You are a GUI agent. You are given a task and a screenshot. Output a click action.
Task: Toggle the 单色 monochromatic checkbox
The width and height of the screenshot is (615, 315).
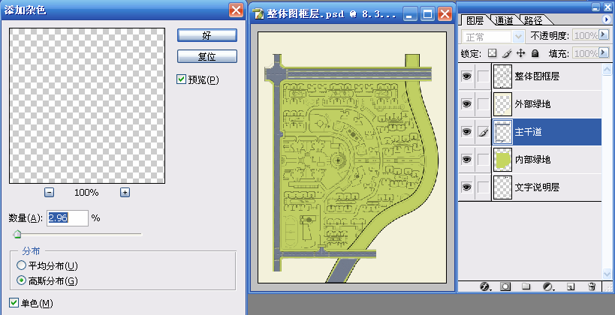[x=14, y=303]
